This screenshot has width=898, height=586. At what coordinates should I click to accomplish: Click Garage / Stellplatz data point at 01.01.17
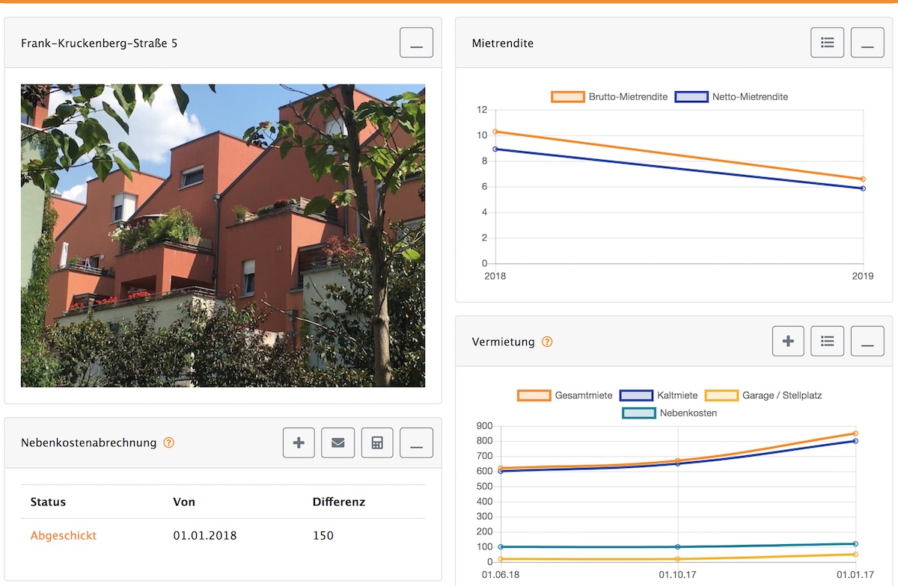coord(855,555)
